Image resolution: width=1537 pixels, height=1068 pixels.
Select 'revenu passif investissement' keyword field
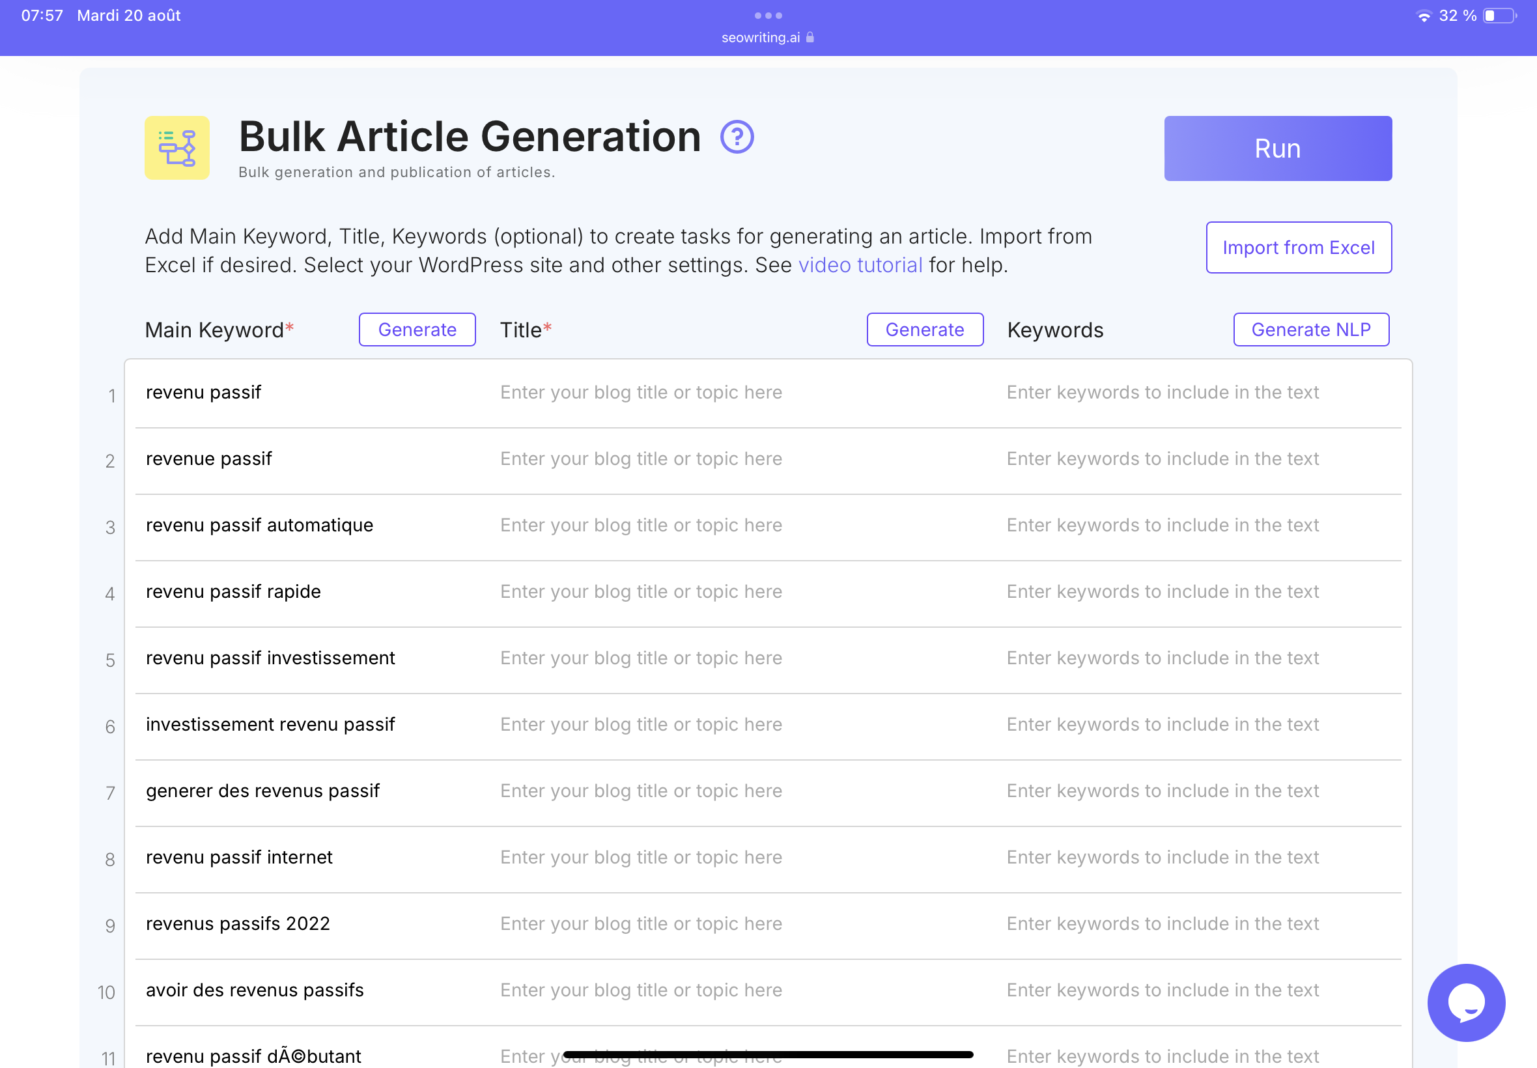pos(311,658)
